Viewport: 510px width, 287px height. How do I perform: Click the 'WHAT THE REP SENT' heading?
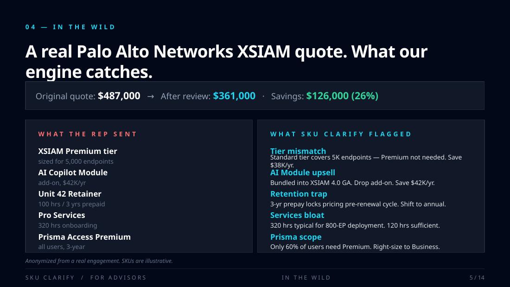pos(88,134)
